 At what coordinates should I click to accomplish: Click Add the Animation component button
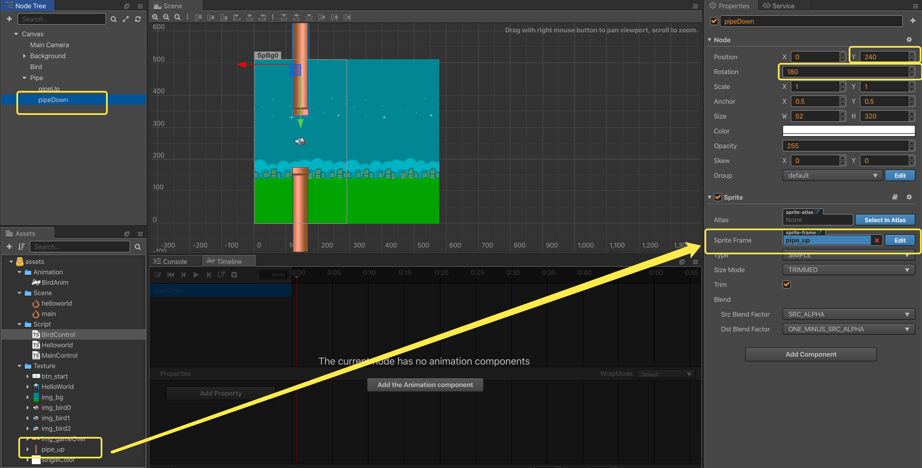tap(425, 385)
